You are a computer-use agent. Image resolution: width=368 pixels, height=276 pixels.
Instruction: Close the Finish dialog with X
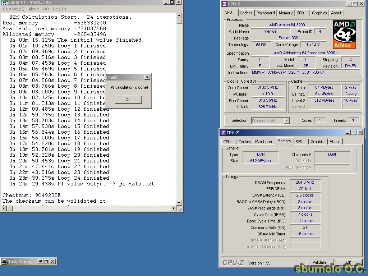click(147, 77)
